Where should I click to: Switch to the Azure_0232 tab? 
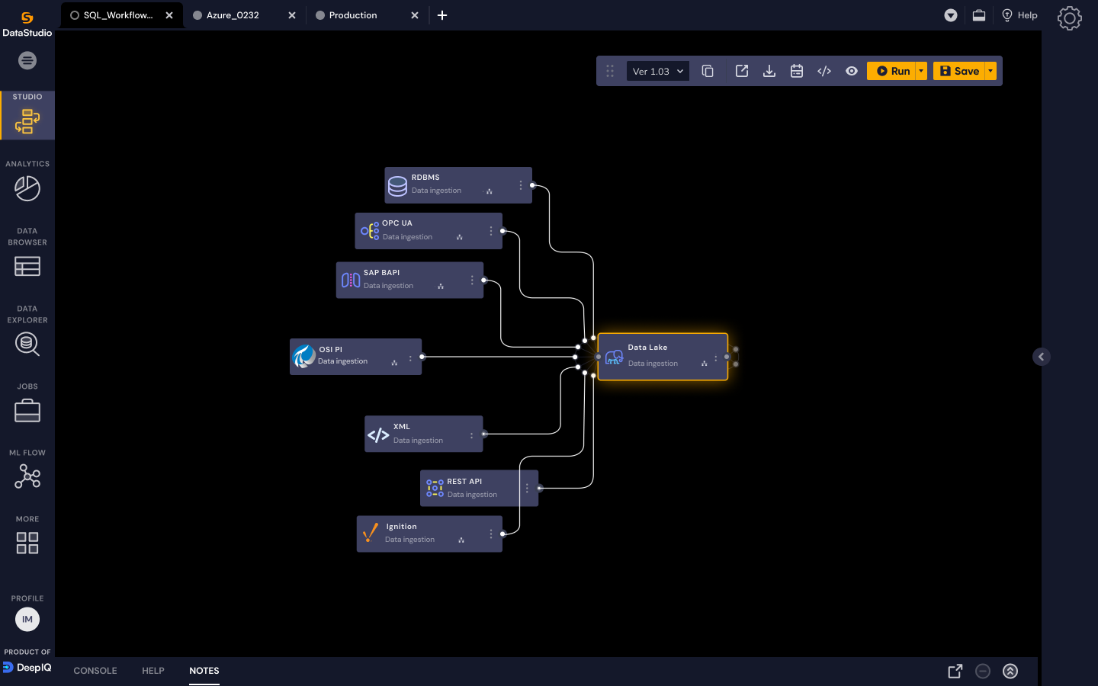tap(233, 15)
